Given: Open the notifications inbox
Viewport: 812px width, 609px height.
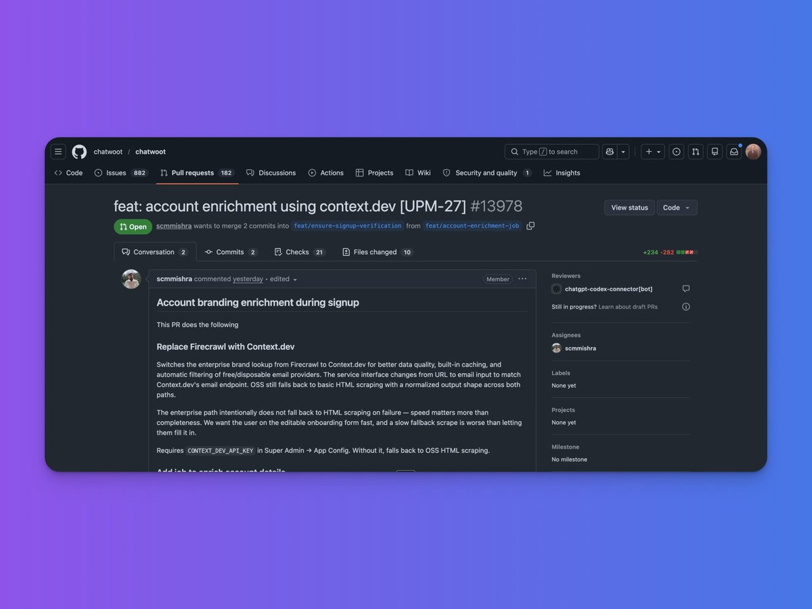Looking at the screenshot, I should (734, 152).
